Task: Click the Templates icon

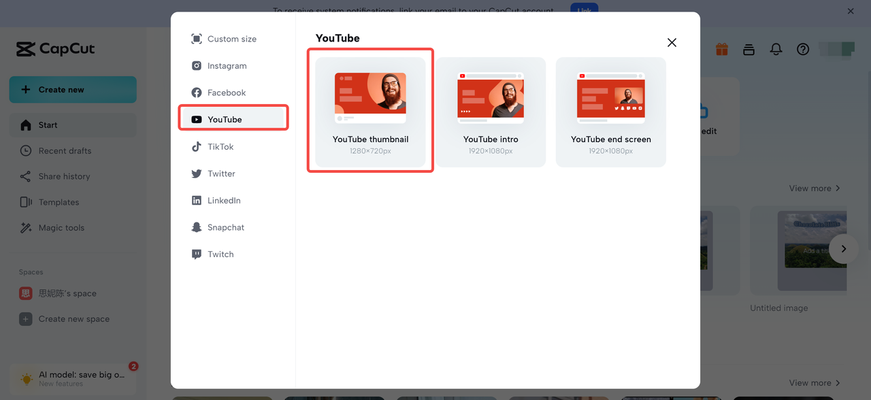Action: pos(26,202)
